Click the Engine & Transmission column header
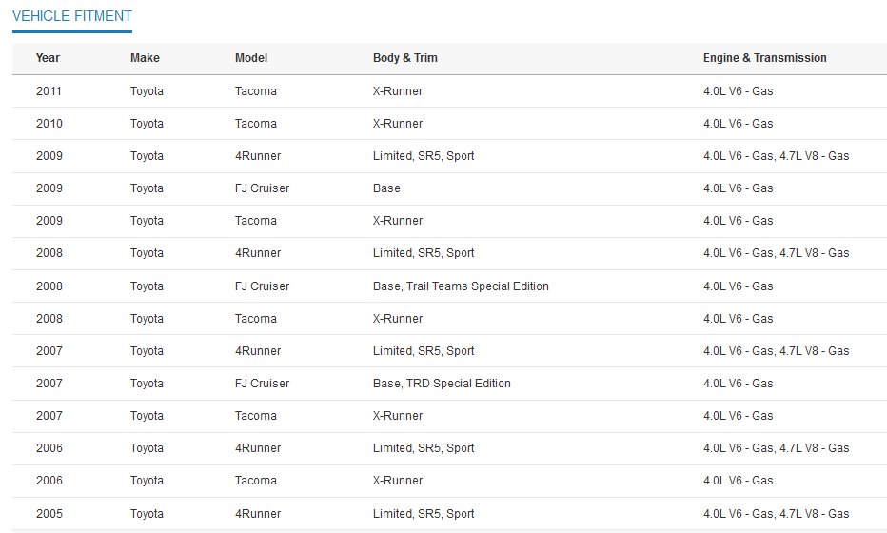 [765, 58]
